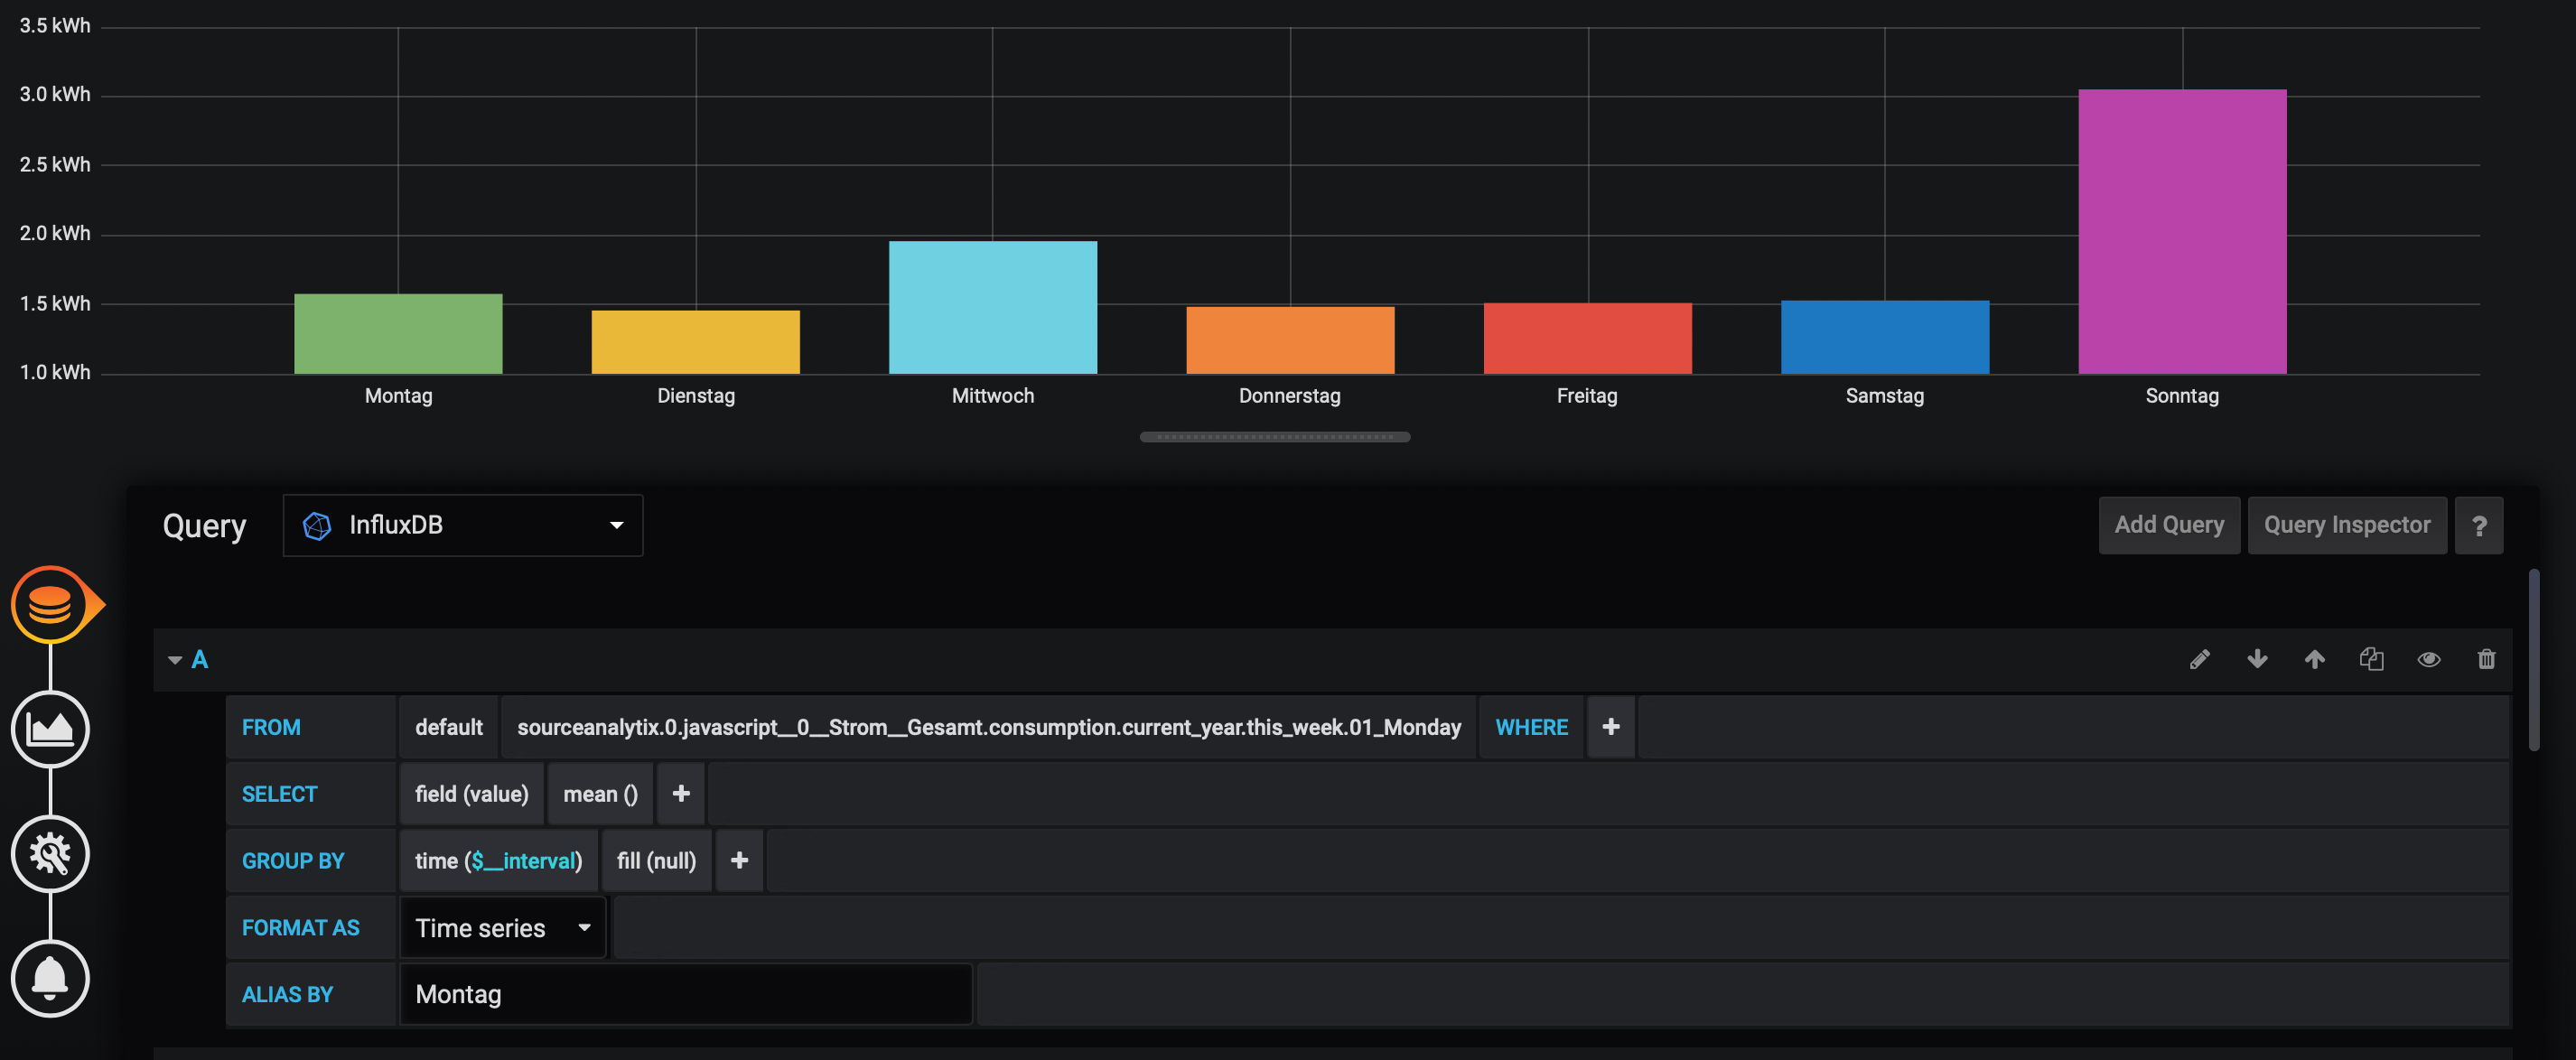Image resolution: width=2576 pixels, height=1060 pixels.
Task: Add a WHERE condition with plus
Action: point(1610,727)
